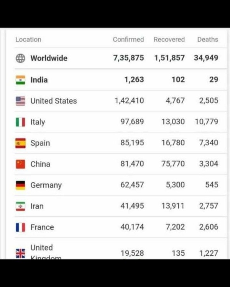Click the Worldwide globe icon
The height and width of the screenshot is (287, 230).
[20, 59]
